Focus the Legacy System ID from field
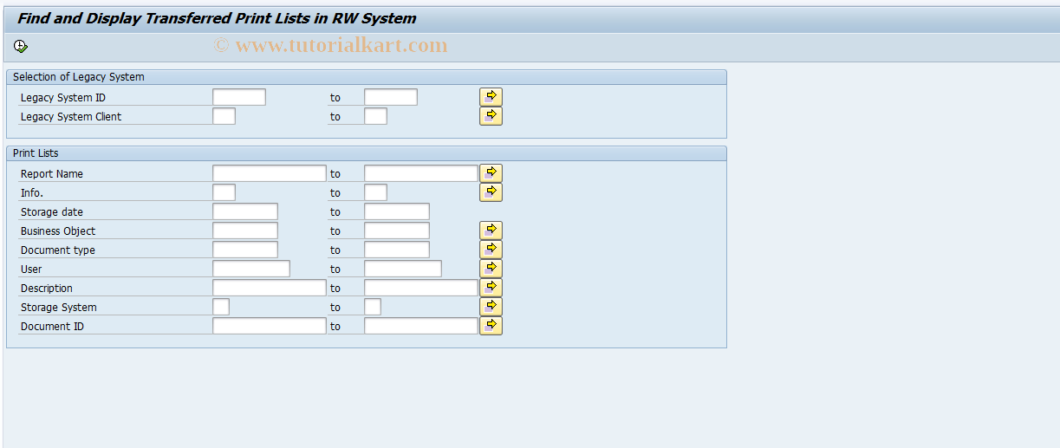Image resolution: width=1060 pixels, height=448 pixels. 239,97
